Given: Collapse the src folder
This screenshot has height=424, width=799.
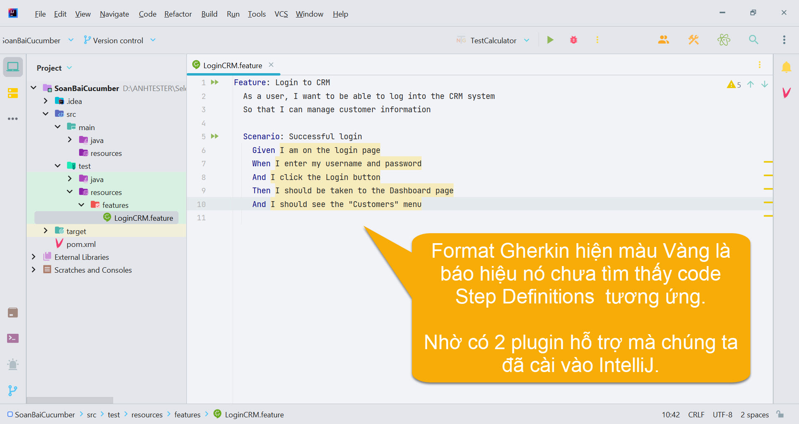Looking at the screenshot, I should click(x=46, y=114).
